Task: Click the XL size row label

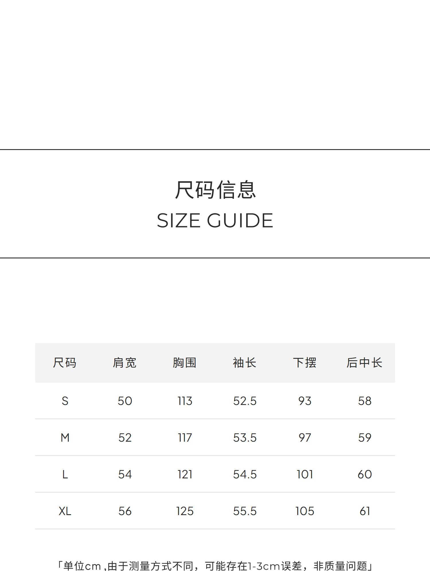Action: (65, 511)
